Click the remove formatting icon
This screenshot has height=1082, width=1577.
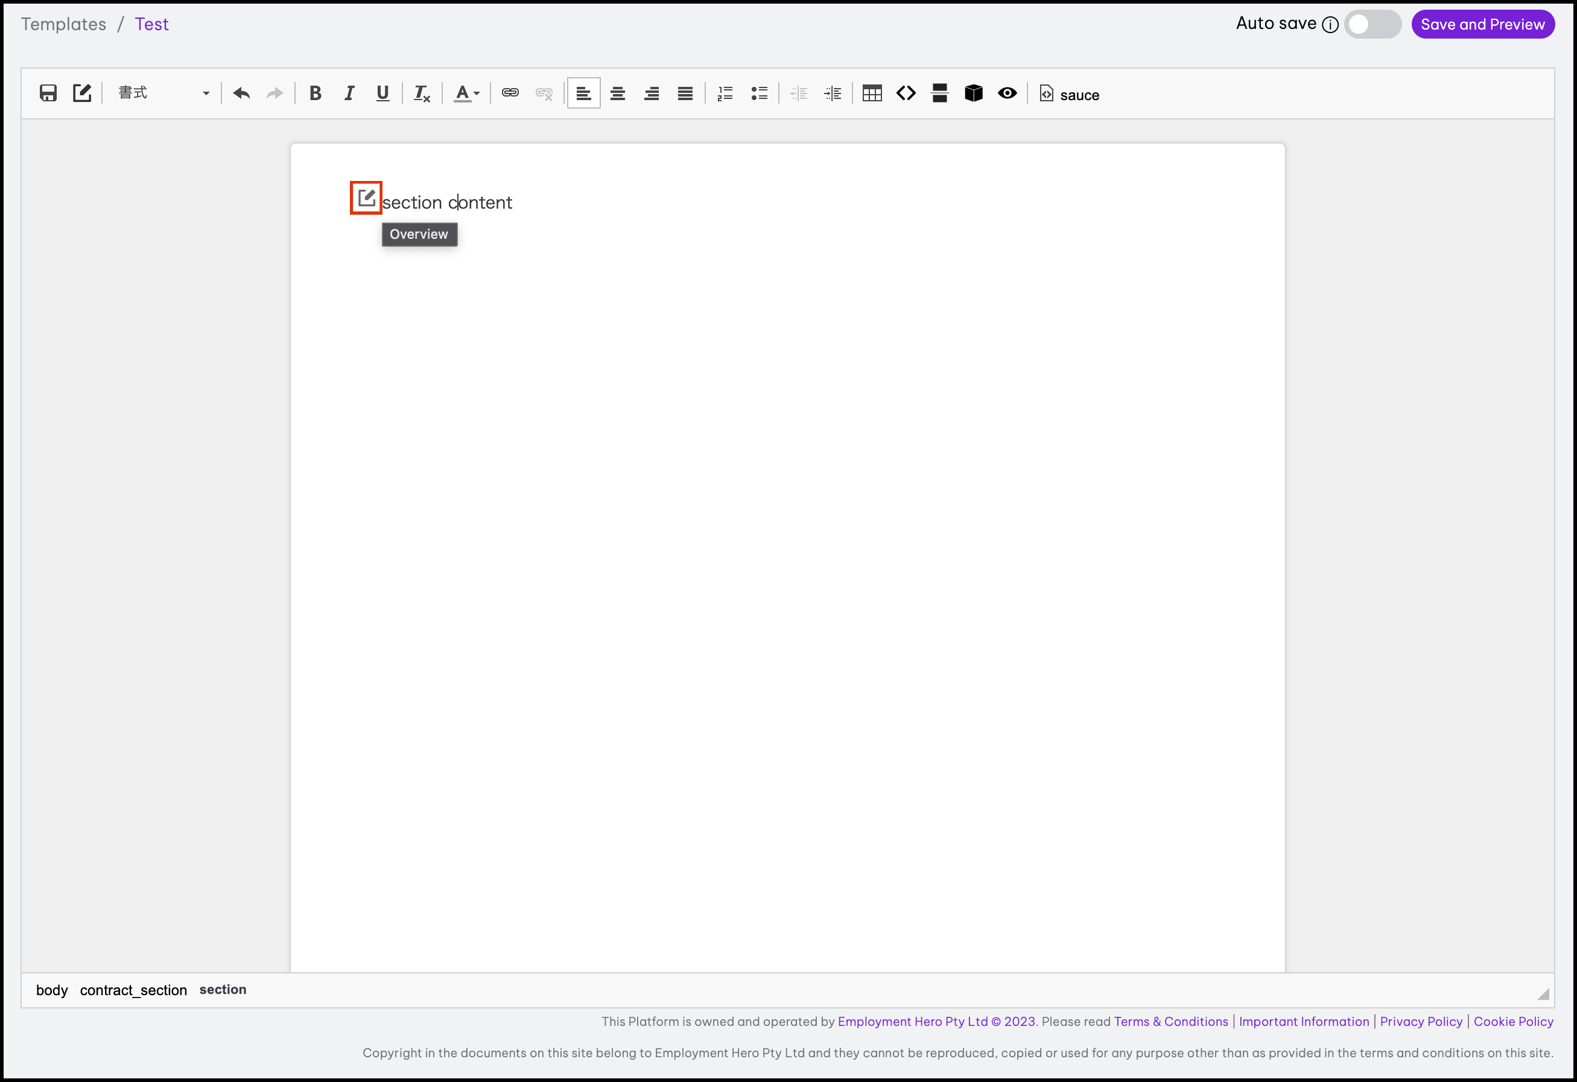(421, 93)
